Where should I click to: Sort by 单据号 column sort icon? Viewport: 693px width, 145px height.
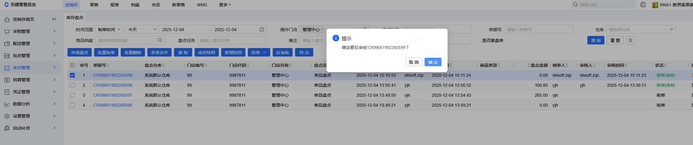click(x=108, y=65)
